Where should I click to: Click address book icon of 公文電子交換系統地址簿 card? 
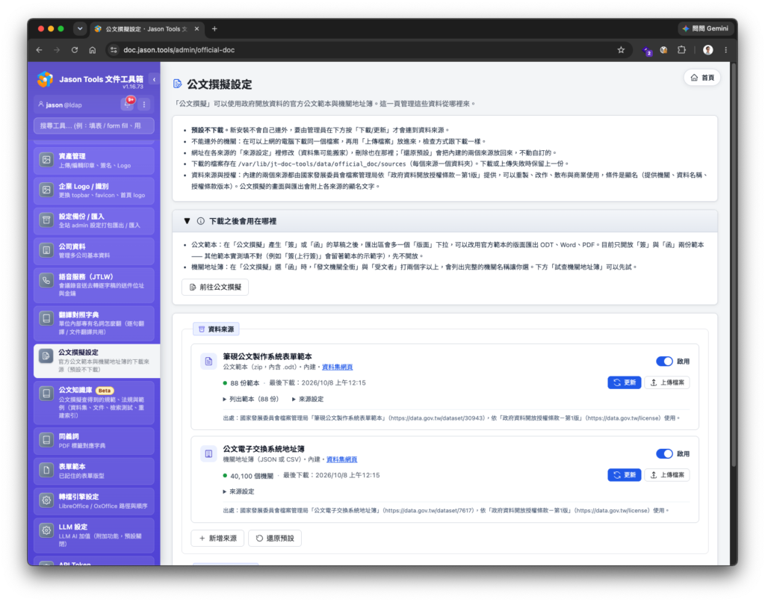(x=208, y=453)
